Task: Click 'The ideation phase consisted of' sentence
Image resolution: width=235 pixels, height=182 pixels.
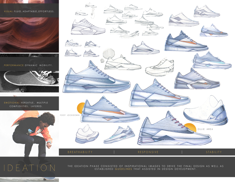Action: coord(145,167)
